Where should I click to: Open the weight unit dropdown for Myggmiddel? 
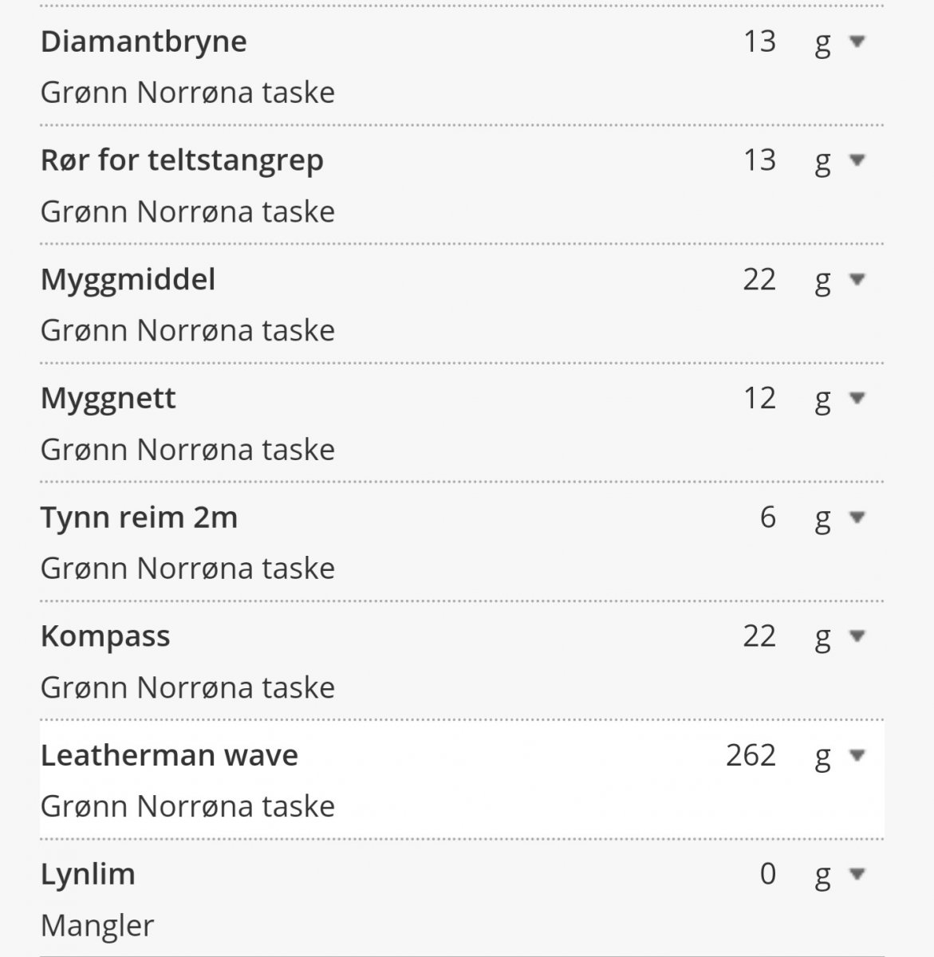click(x=857, y=279)
